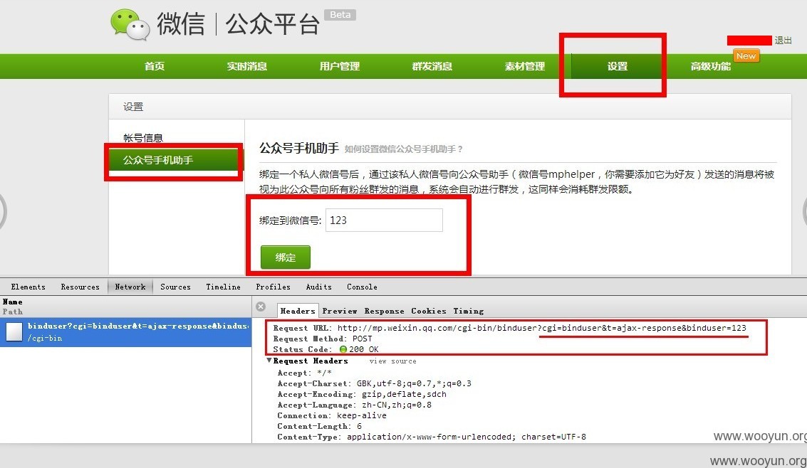Click the Accept-Charset header line

point(375,384)
